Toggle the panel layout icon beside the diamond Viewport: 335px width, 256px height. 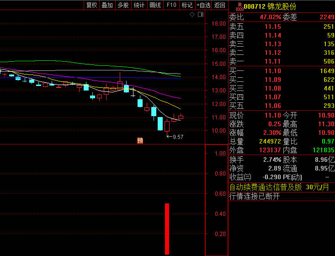pyautogui.click(x=201, y=15)
